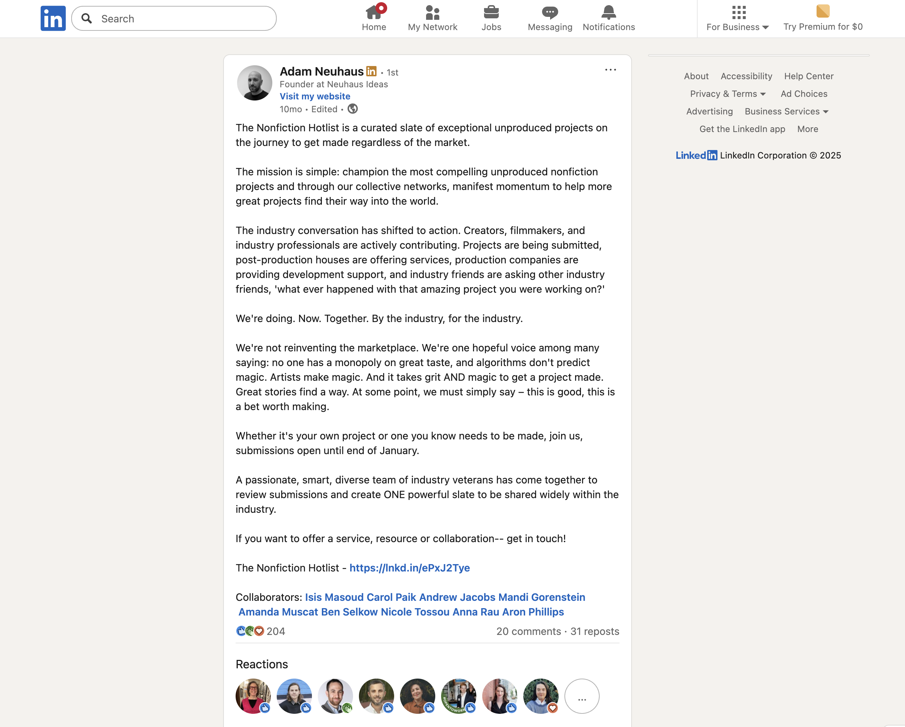
Task: Click the Visit my website link
Action: (x=315, y=96)
